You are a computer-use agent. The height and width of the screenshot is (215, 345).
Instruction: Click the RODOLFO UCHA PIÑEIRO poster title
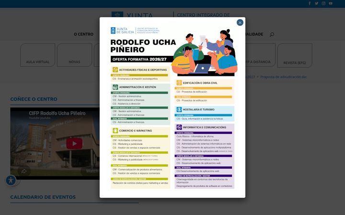click(x=143, y=46)
